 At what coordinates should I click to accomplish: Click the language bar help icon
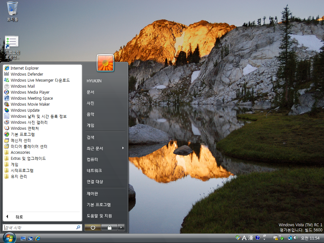258,238
